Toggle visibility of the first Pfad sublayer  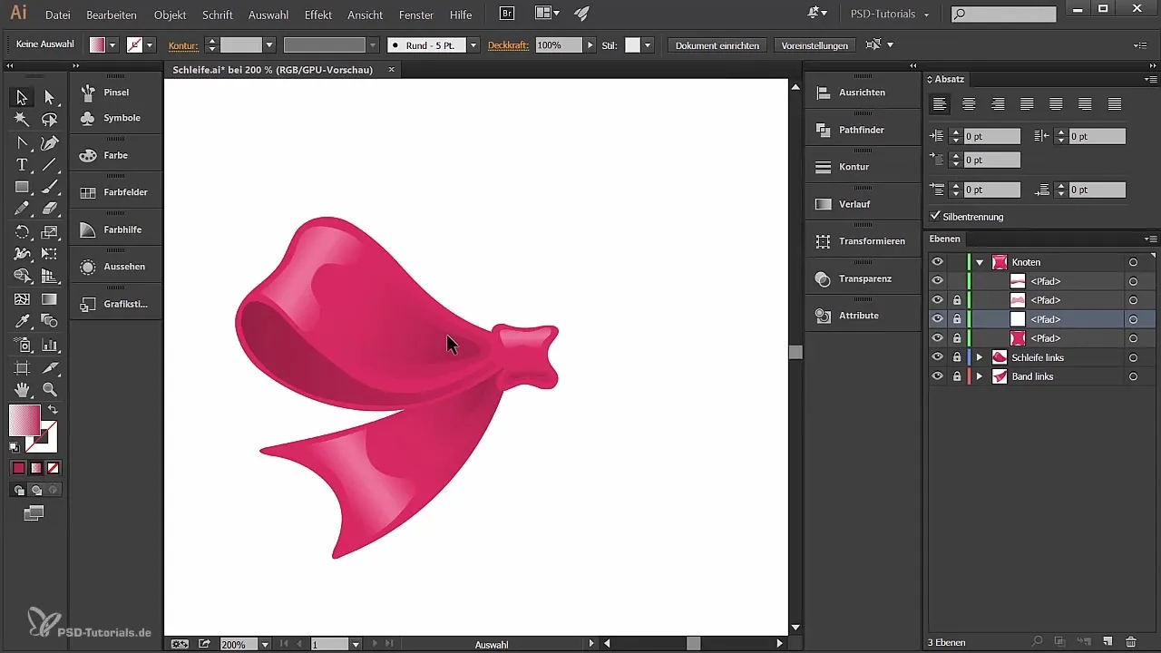938,281
